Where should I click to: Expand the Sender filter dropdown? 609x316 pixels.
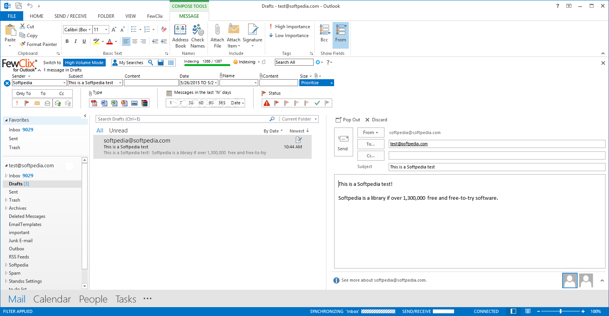click(x=64, y=83)
